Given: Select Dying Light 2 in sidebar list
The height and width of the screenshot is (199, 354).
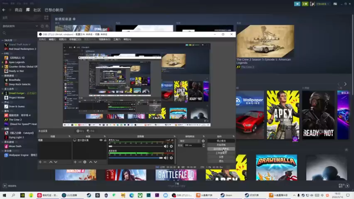Looking at the screenshot, I should pyautogui.click(x=16, y=137).
